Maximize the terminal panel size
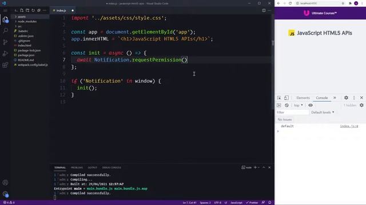Viewport: 366px width, 205px height. pos(264,167)
